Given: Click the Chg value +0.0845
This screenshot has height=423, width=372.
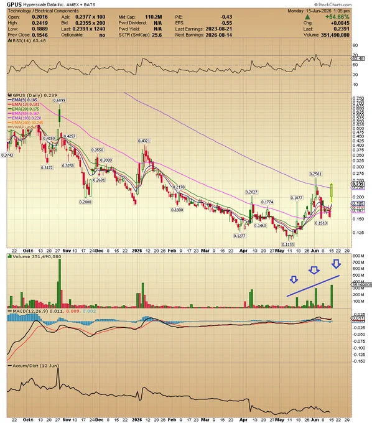Looking at the screenshot, I should (340, 23).
